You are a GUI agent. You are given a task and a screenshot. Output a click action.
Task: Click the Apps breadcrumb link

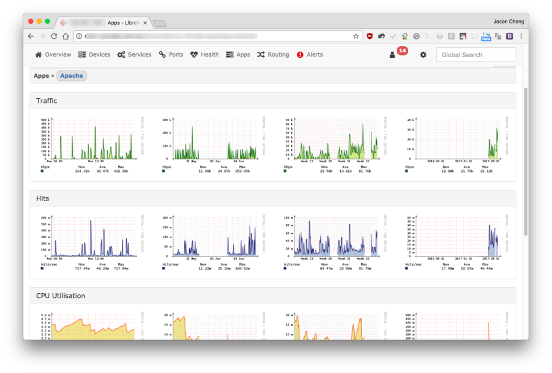coord(41,75)
